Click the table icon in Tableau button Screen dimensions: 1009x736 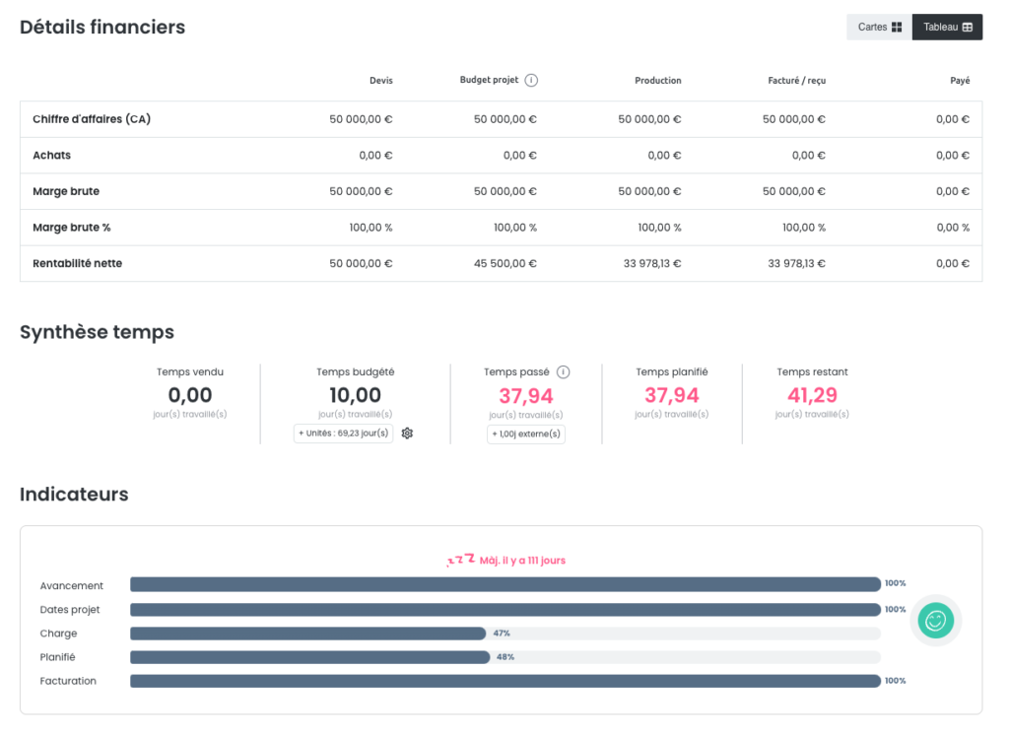pos(968,28)
